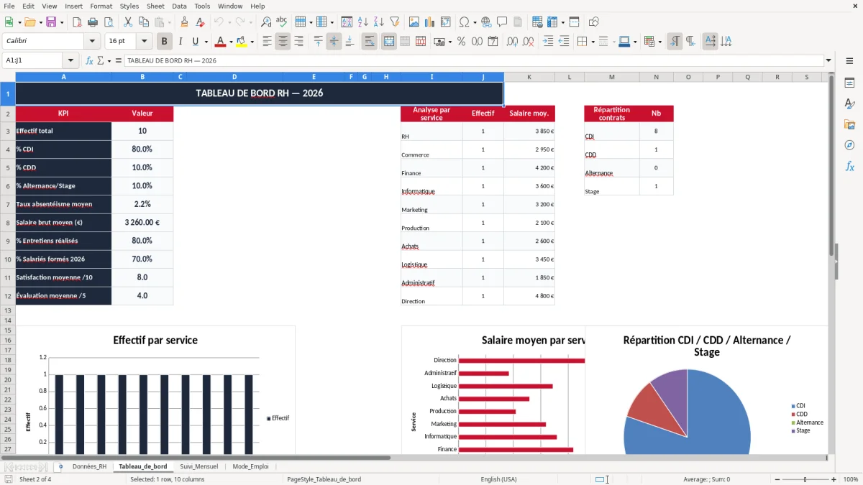Image resolution: width=863 pixels, height=485 pixels.
Task: Click the Export as PDF icon
Action: pos(77,22)
